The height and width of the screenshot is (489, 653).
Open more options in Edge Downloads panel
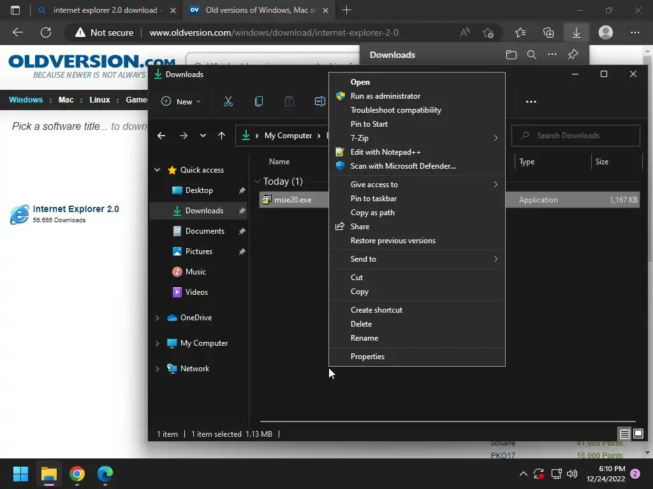click(x=552, y=55)
